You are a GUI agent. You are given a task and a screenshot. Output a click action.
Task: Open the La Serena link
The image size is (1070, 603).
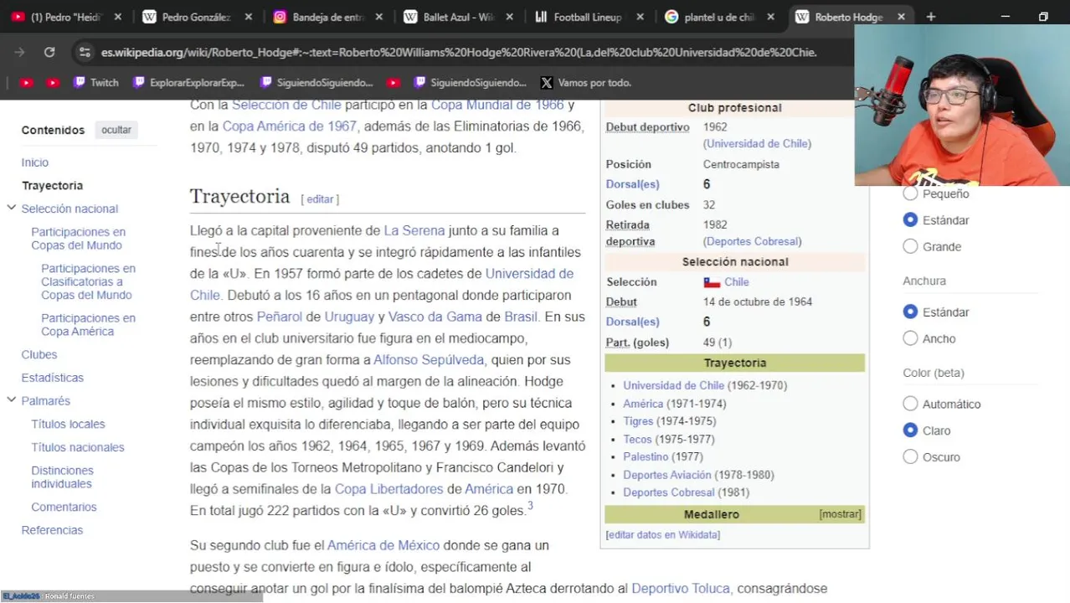(414, 230)
